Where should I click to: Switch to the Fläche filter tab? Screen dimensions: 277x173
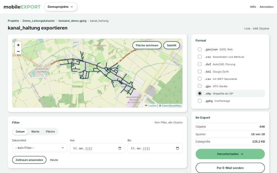coord(50,131)
